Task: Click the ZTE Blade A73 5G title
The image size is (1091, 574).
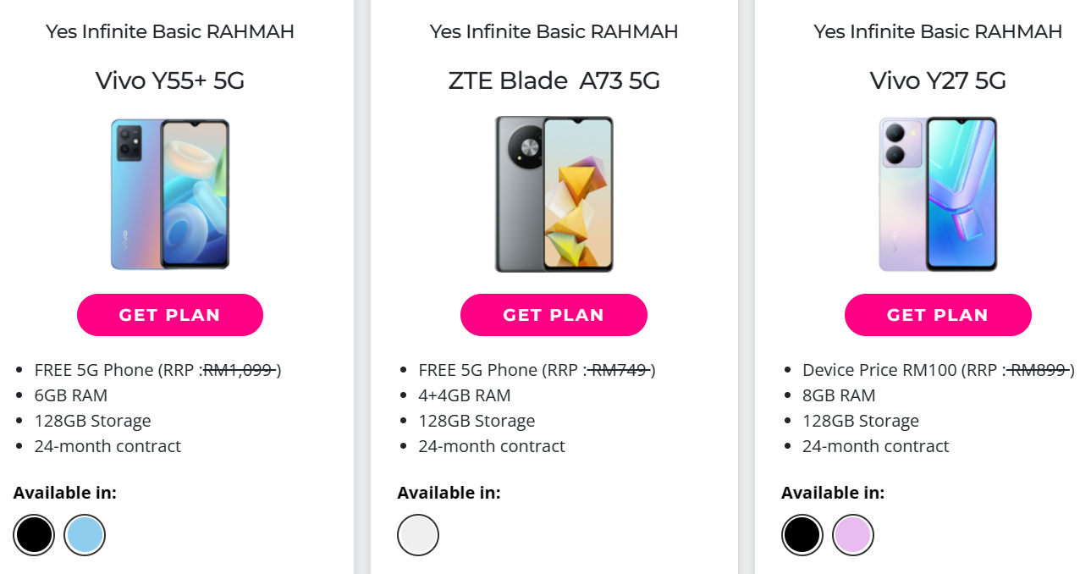Action: click(554, 81)
